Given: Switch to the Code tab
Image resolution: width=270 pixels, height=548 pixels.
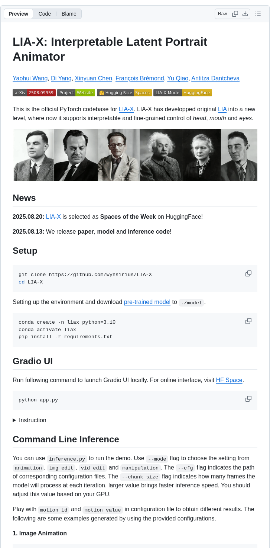Looking at the screenshot, I should [45, 14].
